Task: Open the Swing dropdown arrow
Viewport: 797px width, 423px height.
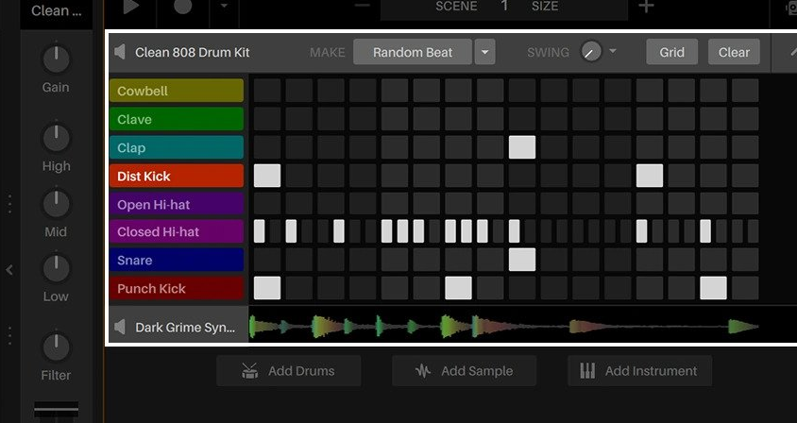Action: pos(613,51)
